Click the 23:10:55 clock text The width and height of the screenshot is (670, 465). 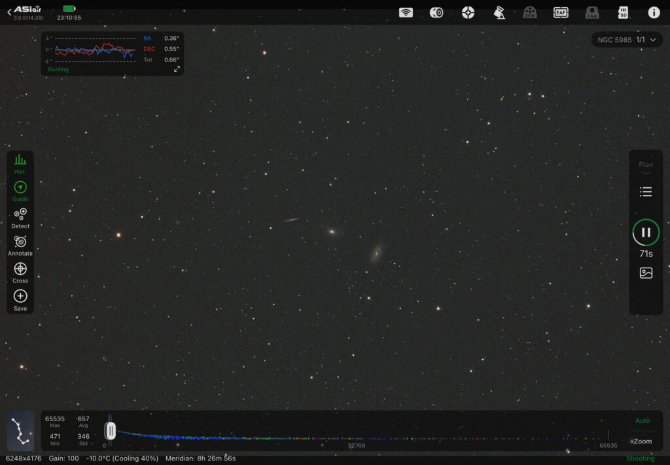tap(69, 18)
